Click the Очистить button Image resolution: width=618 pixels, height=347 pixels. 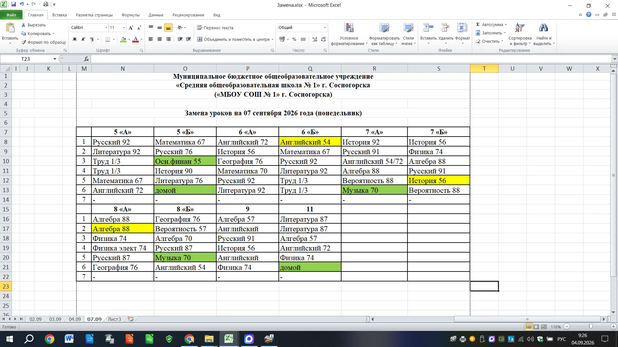[x=489, y=41]
